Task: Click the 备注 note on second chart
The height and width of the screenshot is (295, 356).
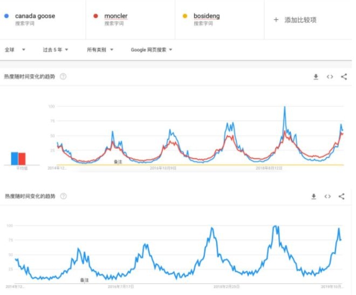Action: [x=85, y=280]
